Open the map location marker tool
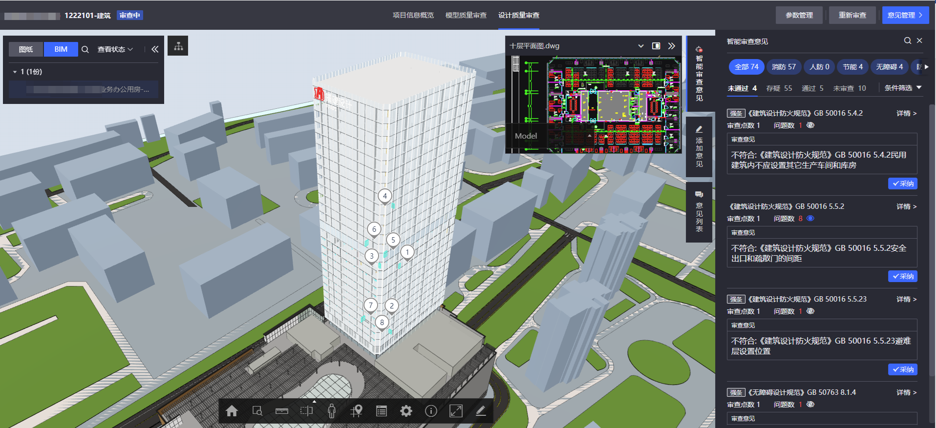The height and width of the screenshot is (428, 936). pyautogui.click(x=357, y=411)
